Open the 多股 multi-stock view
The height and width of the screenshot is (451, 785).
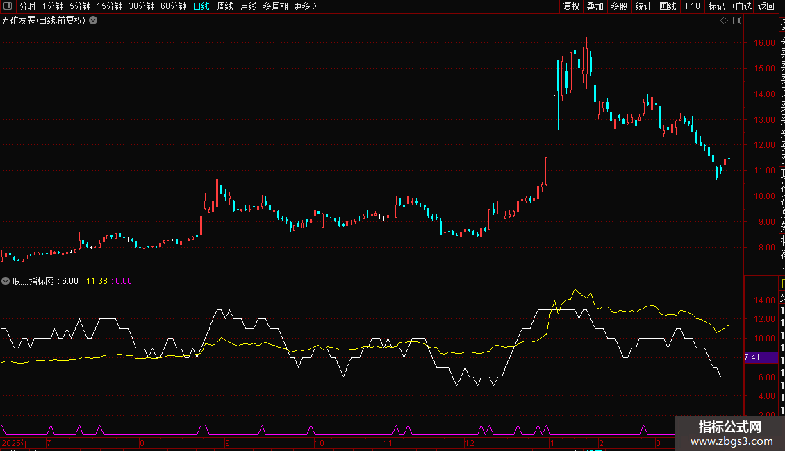[619, 6]
